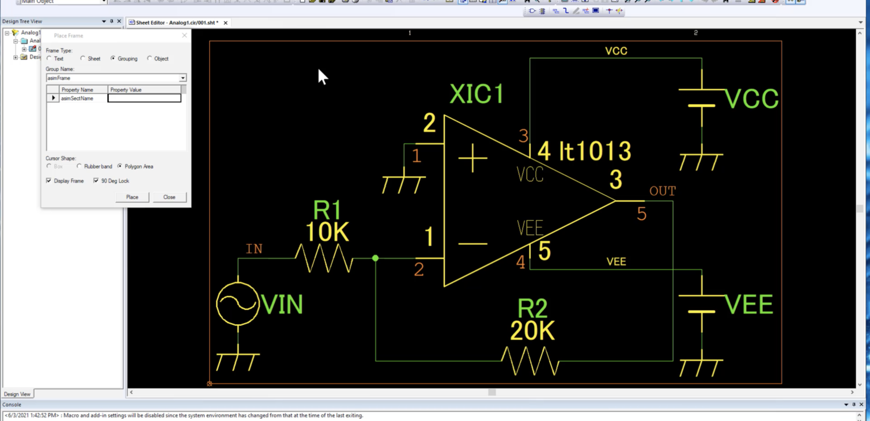This screenshot has height=421, width=870.
Task: Click the Sheet Editor tab document icon
Action: coord(132,23)
